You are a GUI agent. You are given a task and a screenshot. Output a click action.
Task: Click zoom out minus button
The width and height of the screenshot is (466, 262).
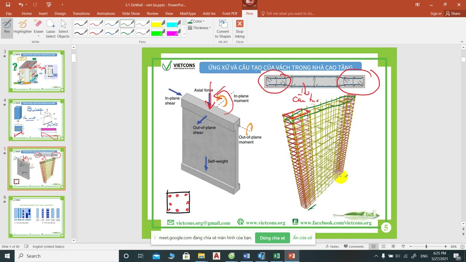[411, 246]
